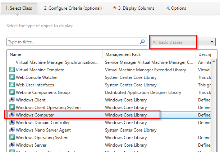The height and width of the screenshot is (152, 220).
Task: Switch to Configure Criteria (optional) tab
Action: (73, 8)
